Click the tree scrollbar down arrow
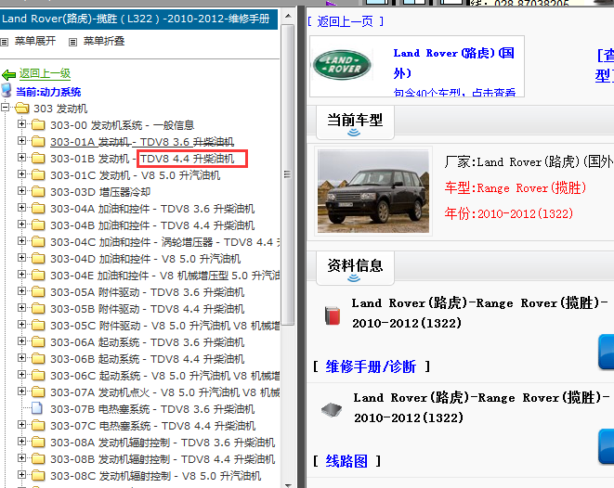 tap(288, 485)
